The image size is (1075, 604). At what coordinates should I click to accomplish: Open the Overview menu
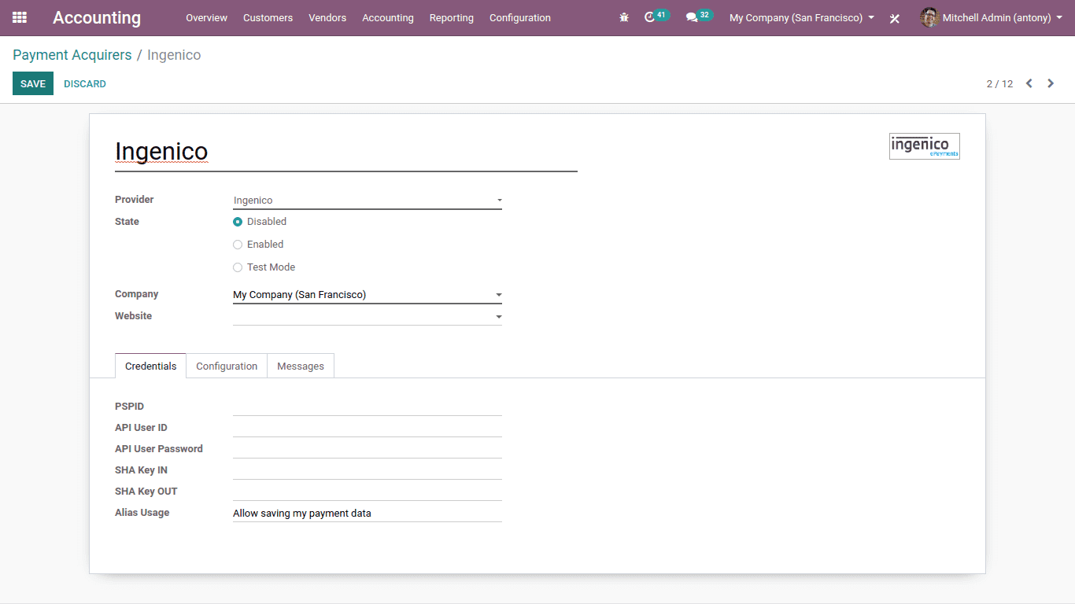click(207, 17)
